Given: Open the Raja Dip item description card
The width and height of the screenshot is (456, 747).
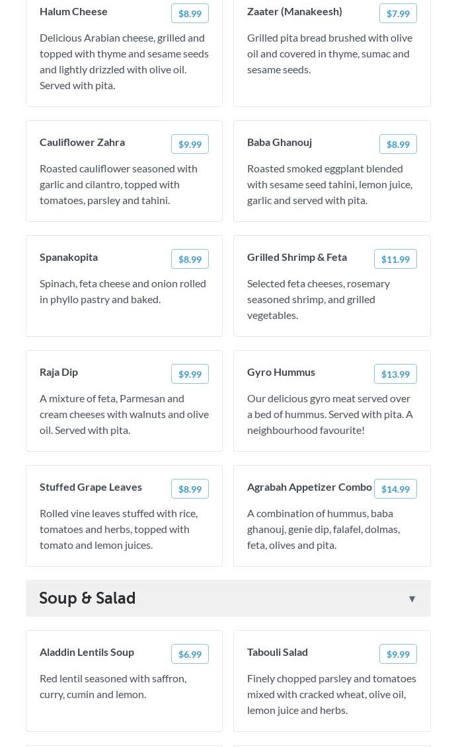Looking at the screenshot, I should (x=124, y=414).
